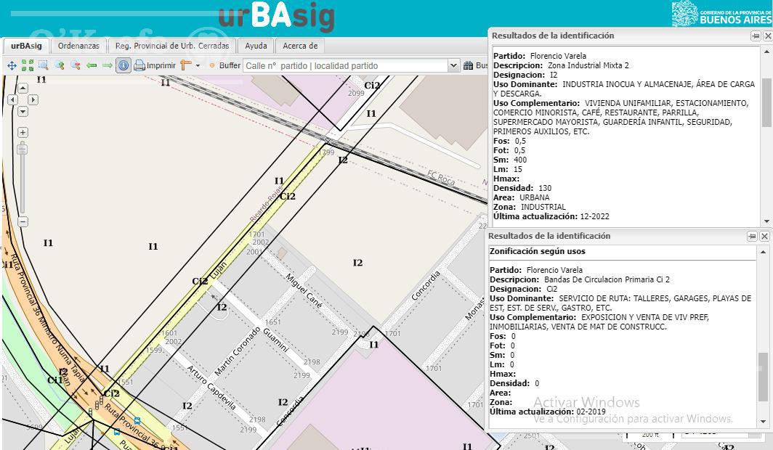Go to previous map view
This screenshot has height=450, width=773.
[92, 65]
